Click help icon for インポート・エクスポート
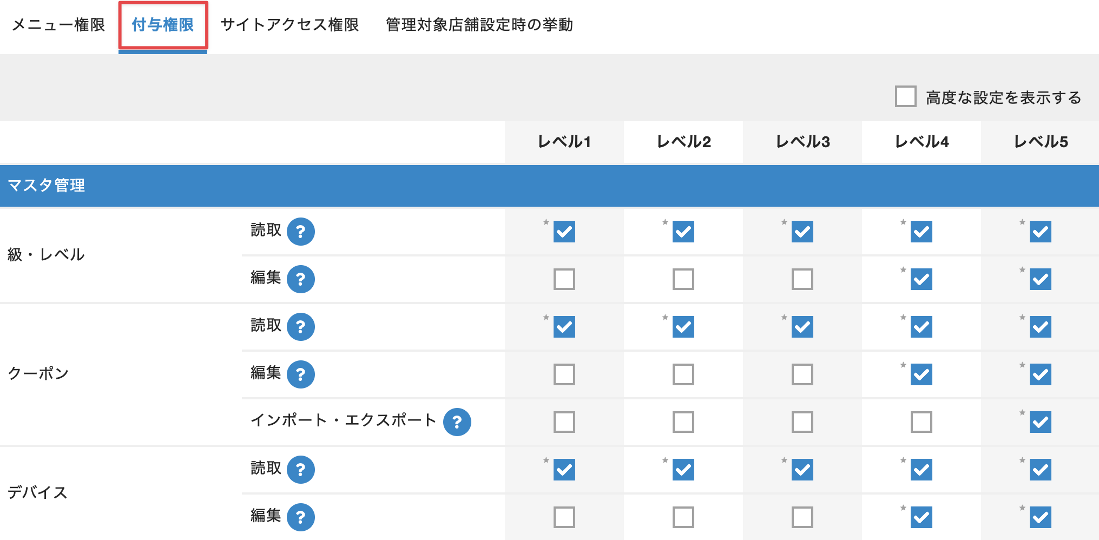The height and width of the screenshot is (540, 1099). (457, 422)
